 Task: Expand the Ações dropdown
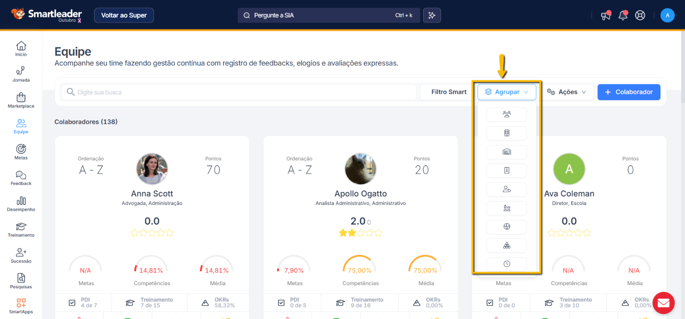click(x=568, y=92)
